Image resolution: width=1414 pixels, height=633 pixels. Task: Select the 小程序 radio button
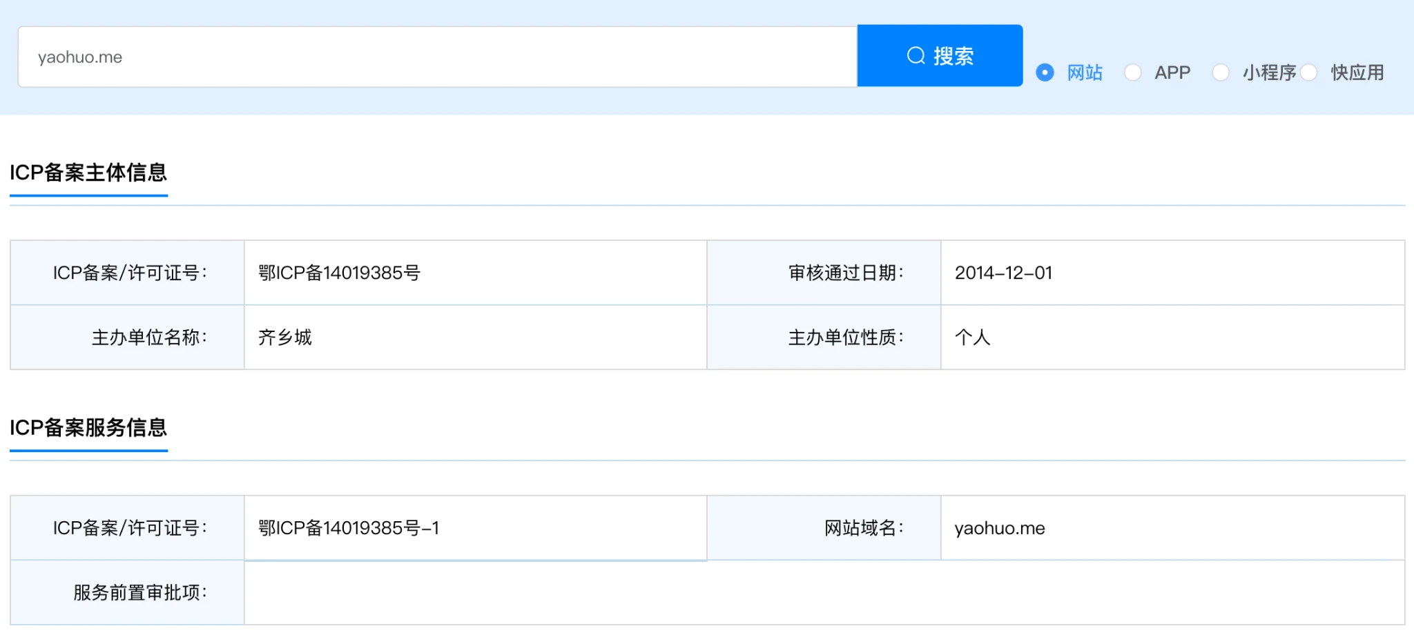click(x=1221, y=72)
